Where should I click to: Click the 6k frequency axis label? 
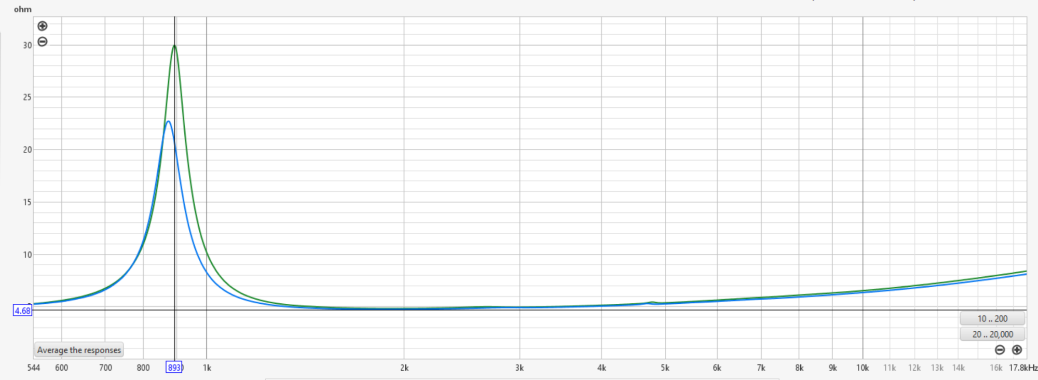(x=717, y=368)
